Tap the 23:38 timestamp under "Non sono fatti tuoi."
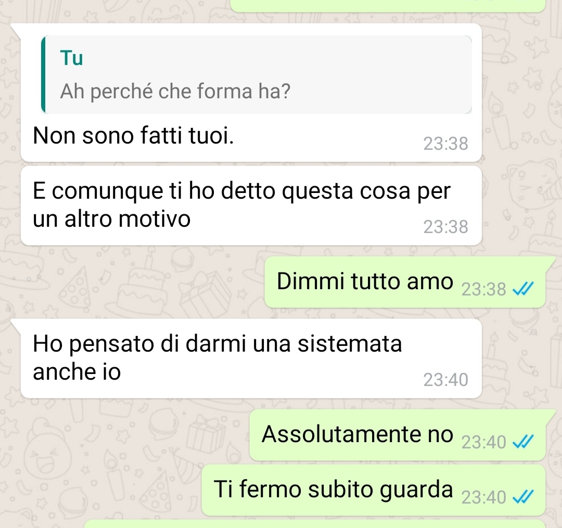 (445, 144)
